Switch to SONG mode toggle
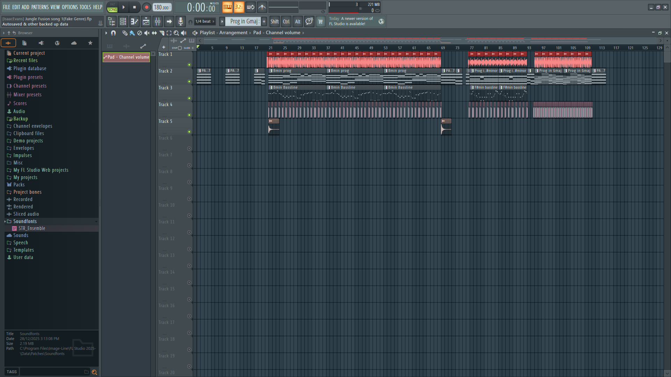671x377 pixels. coord(112,9)
